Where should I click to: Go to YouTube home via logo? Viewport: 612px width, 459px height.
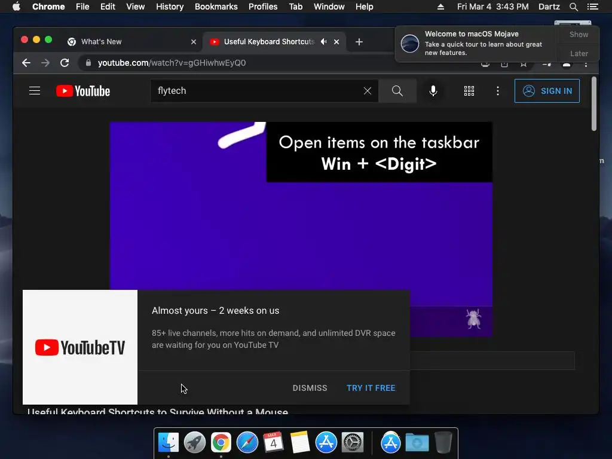tap(83, 91)
